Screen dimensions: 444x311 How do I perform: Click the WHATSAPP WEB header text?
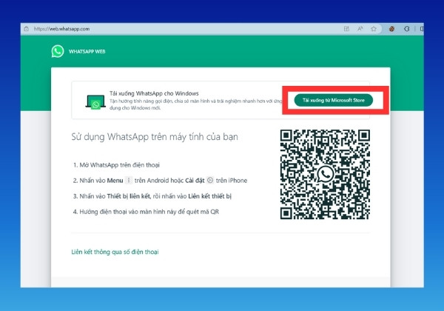(87, 52)
